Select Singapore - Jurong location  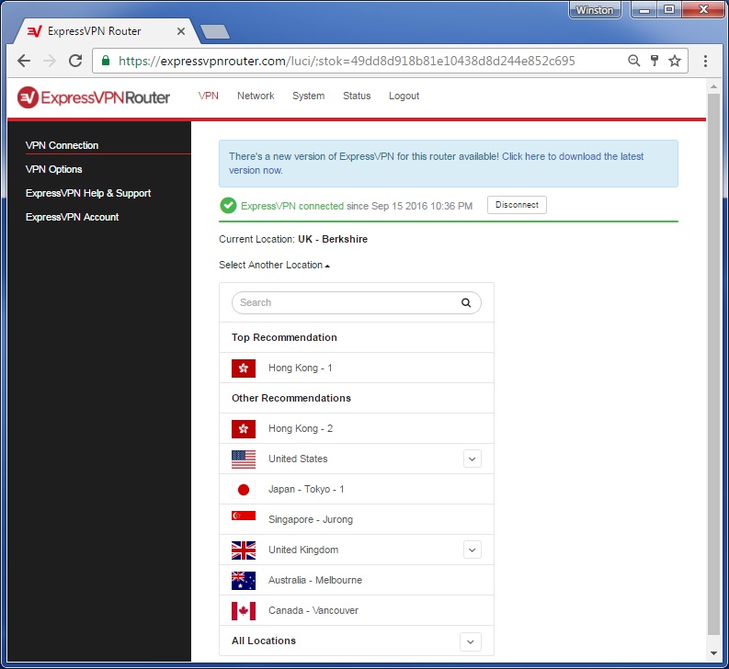(x=357, y=520)
